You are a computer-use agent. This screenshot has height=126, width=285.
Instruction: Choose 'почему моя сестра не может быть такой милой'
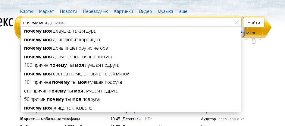77,74
